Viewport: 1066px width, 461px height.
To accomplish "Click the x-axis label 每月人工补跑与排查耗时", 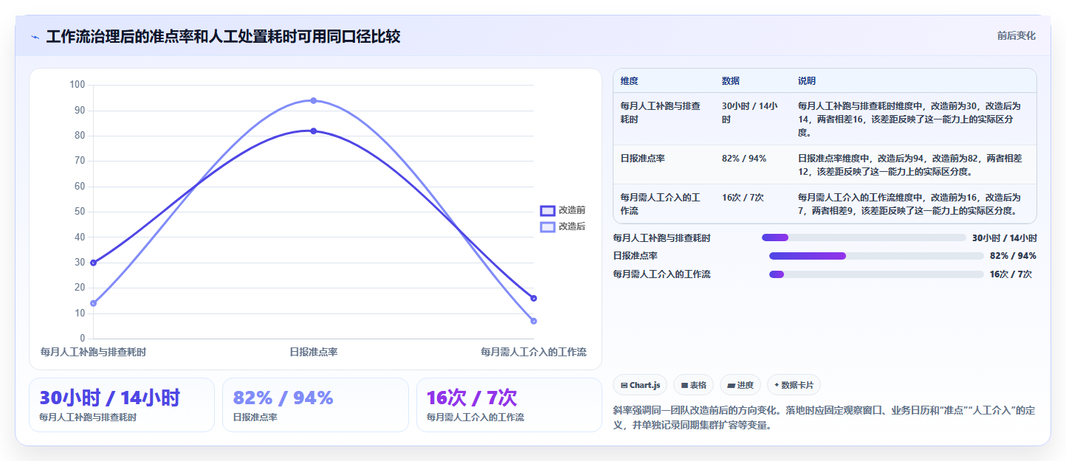I will pos(93,353).
